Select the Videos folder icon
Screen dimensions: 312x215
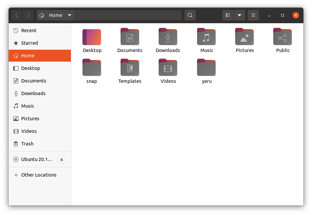(x=168, y=68)
